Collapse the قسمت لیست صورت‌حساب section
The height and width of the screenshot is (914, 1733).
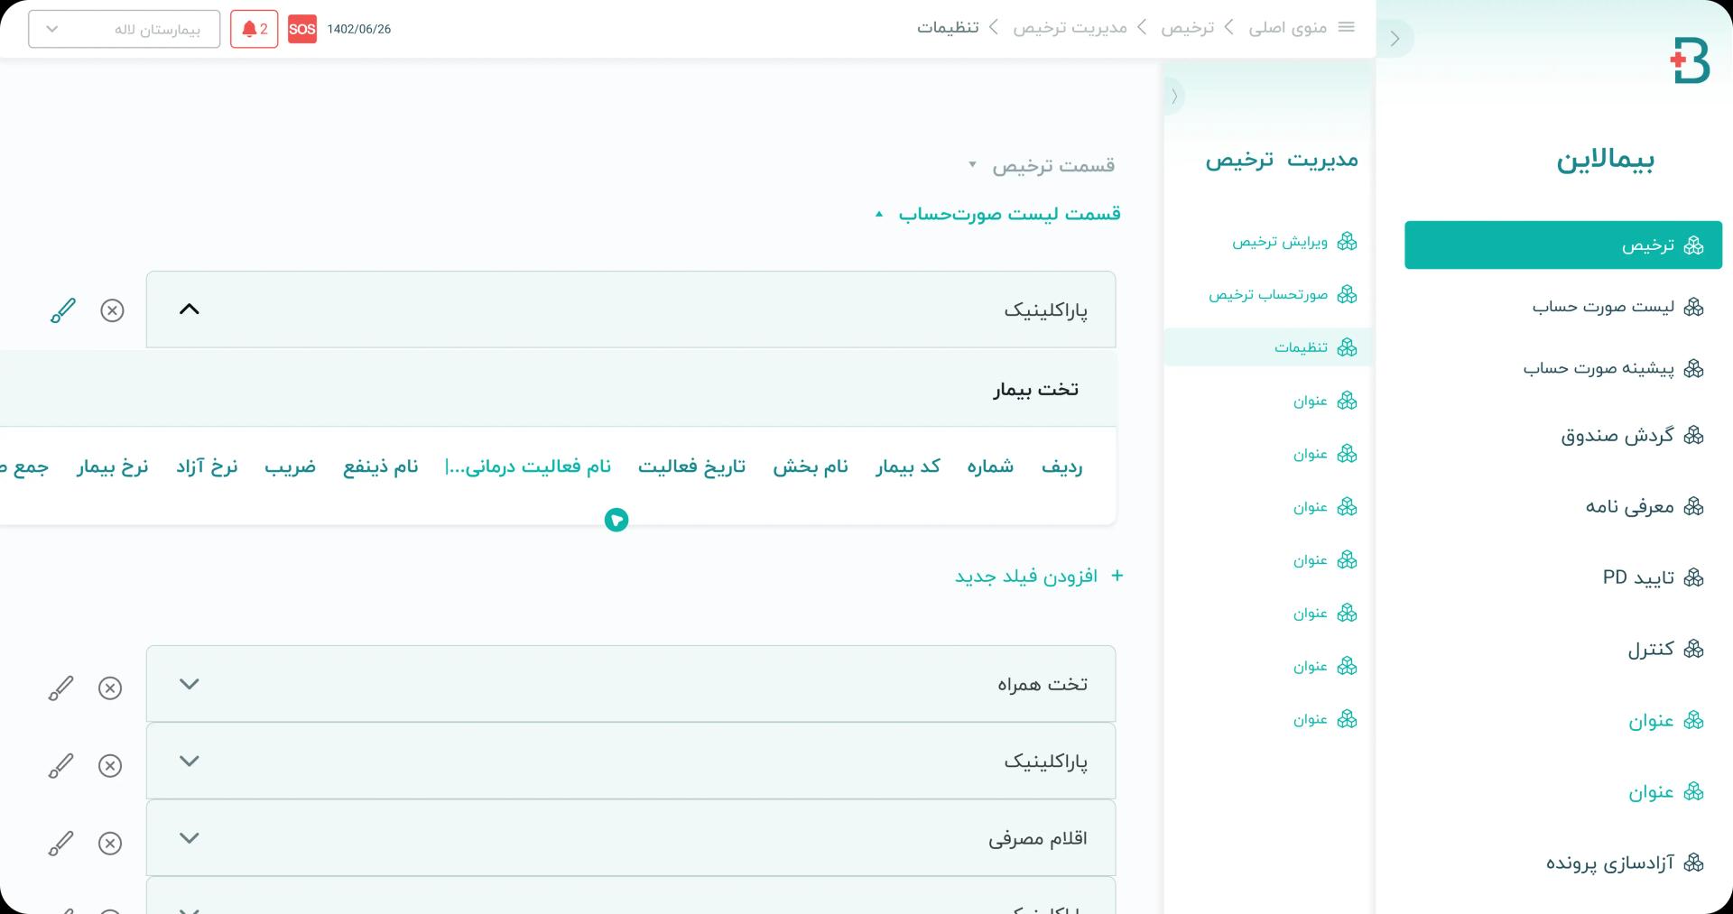pyautogui.click(x=998, y=214)
